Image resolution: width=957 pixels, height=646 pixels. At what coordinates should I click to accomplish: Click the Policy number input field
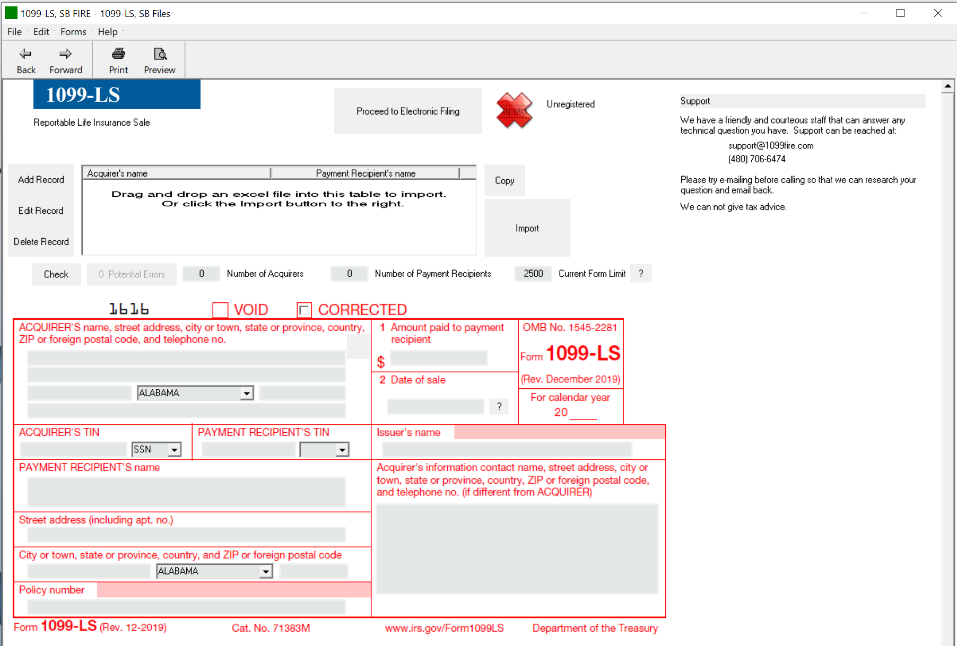[186, 606]
